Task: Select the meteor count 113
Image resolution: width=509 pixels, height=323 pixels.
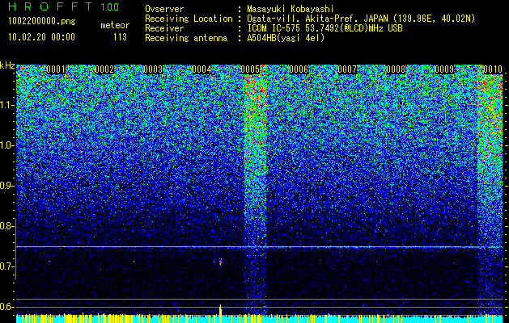Action: [120, 37]
